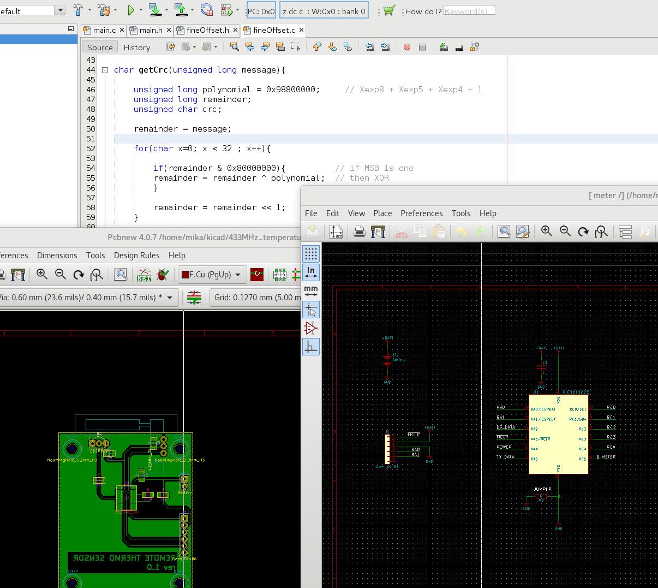Click the How do I keyword search field
Image resolution: width=658 pixels, height=588 pixels.
point(469,10)
